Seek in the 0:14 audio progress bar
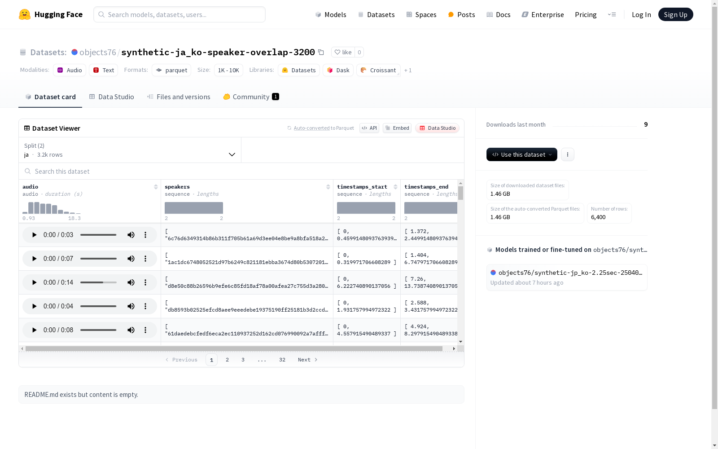This screenshot has width=718, height=449. tap(98, 282)
